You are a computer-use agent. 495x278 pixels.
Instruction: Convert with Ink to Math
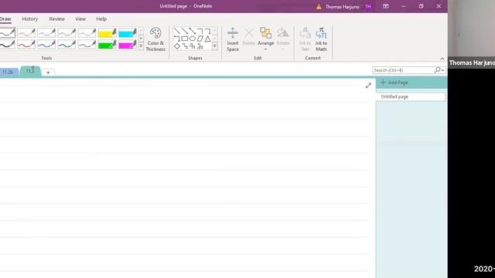[321, 39]
